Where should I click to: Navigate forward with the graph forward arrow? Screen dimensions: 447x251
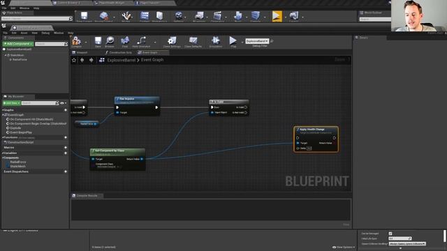coord(91,60)
